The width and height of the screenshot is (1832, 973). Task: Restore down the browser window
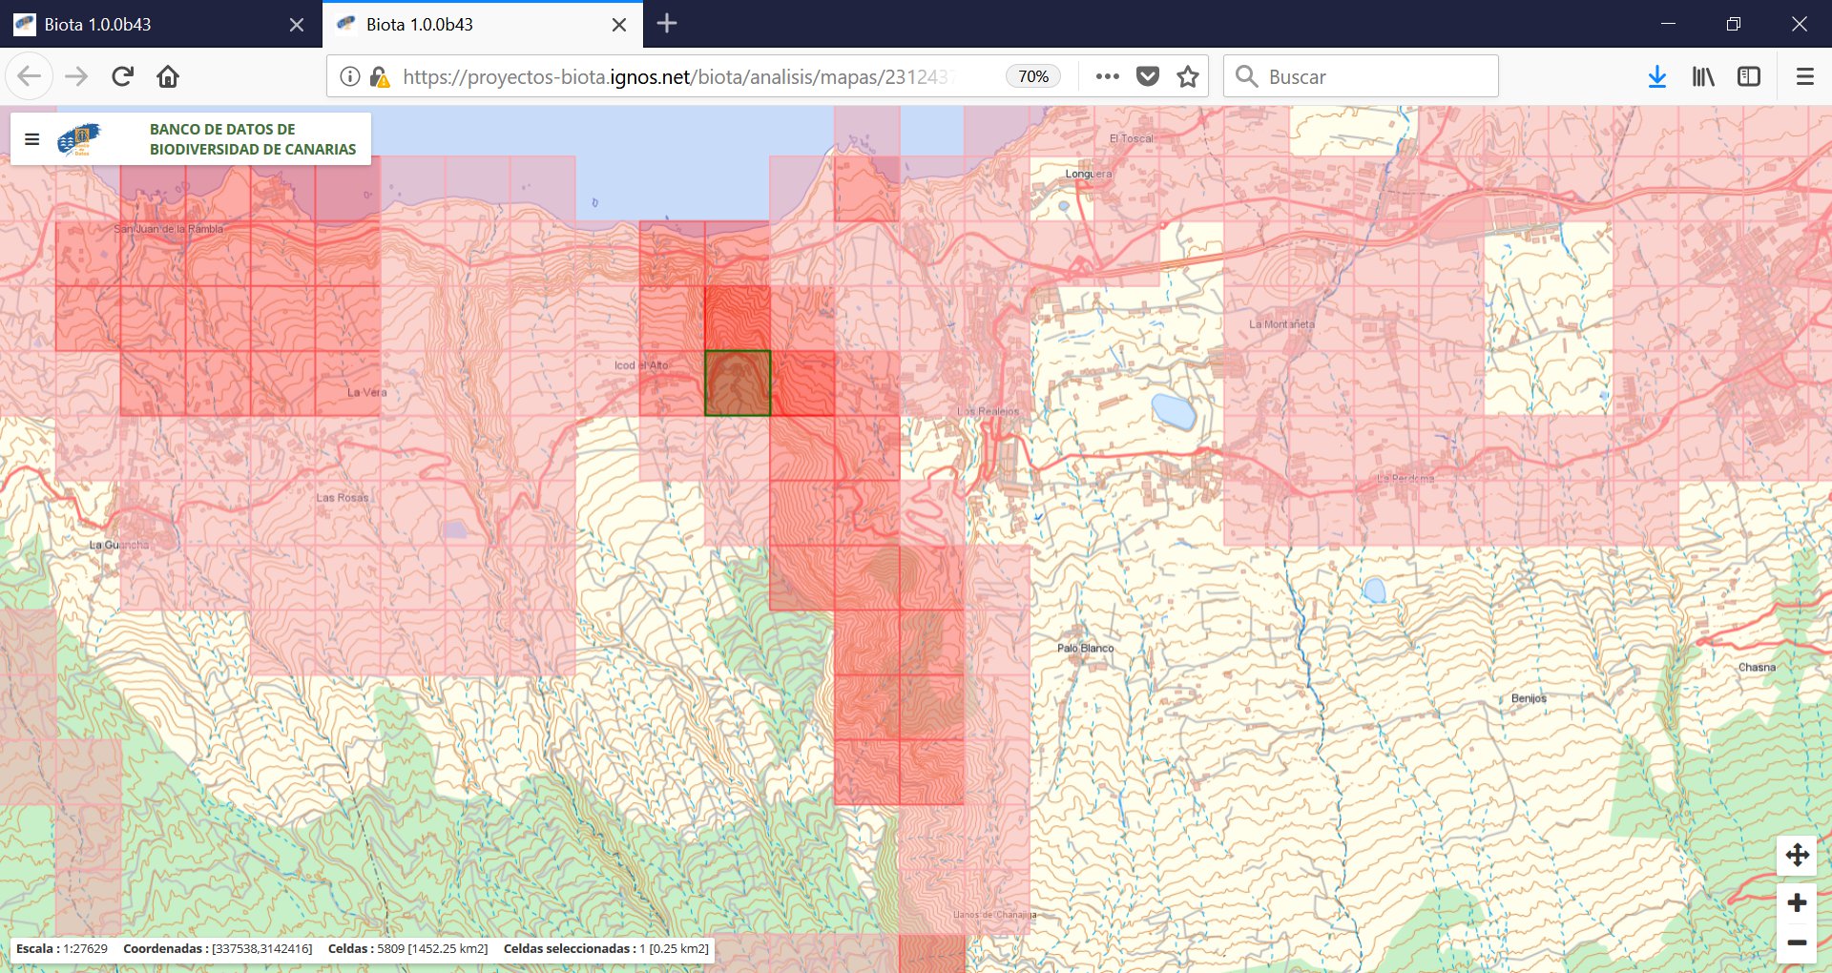coord(1733,24)
